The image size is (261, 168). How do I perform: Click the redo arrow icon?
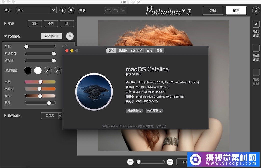(115, 10)
